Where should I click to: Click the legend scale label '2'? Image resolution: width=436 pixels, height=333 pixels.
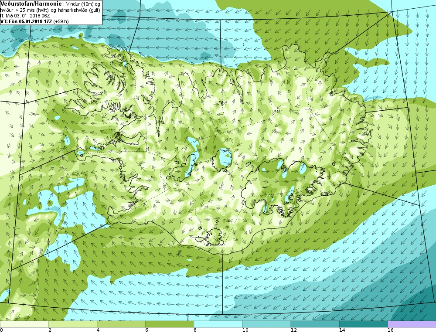click(50, 330)
